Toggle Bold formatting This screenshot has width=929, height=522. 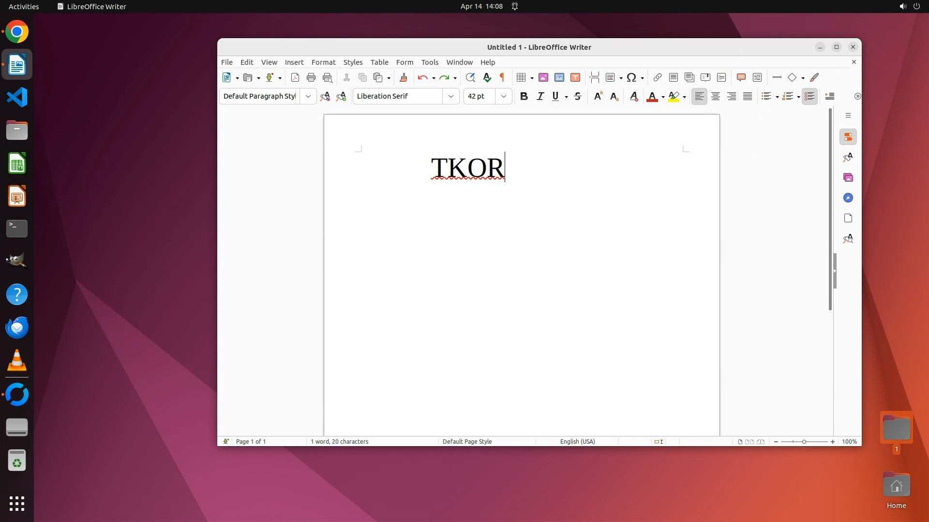pyautogui.click(x=524, y=96)
